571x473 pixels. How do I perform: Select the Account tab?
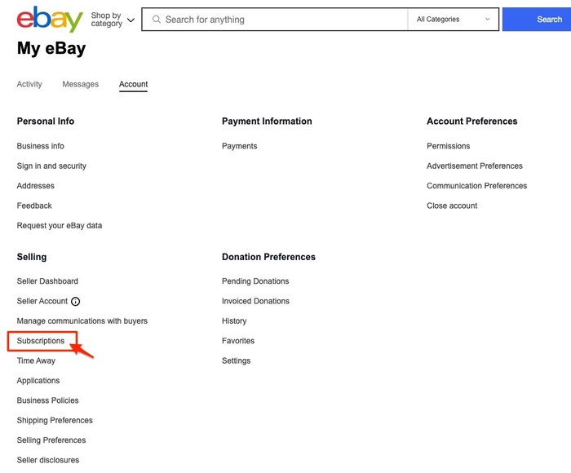pyautogui.click(x=133, y=84)
